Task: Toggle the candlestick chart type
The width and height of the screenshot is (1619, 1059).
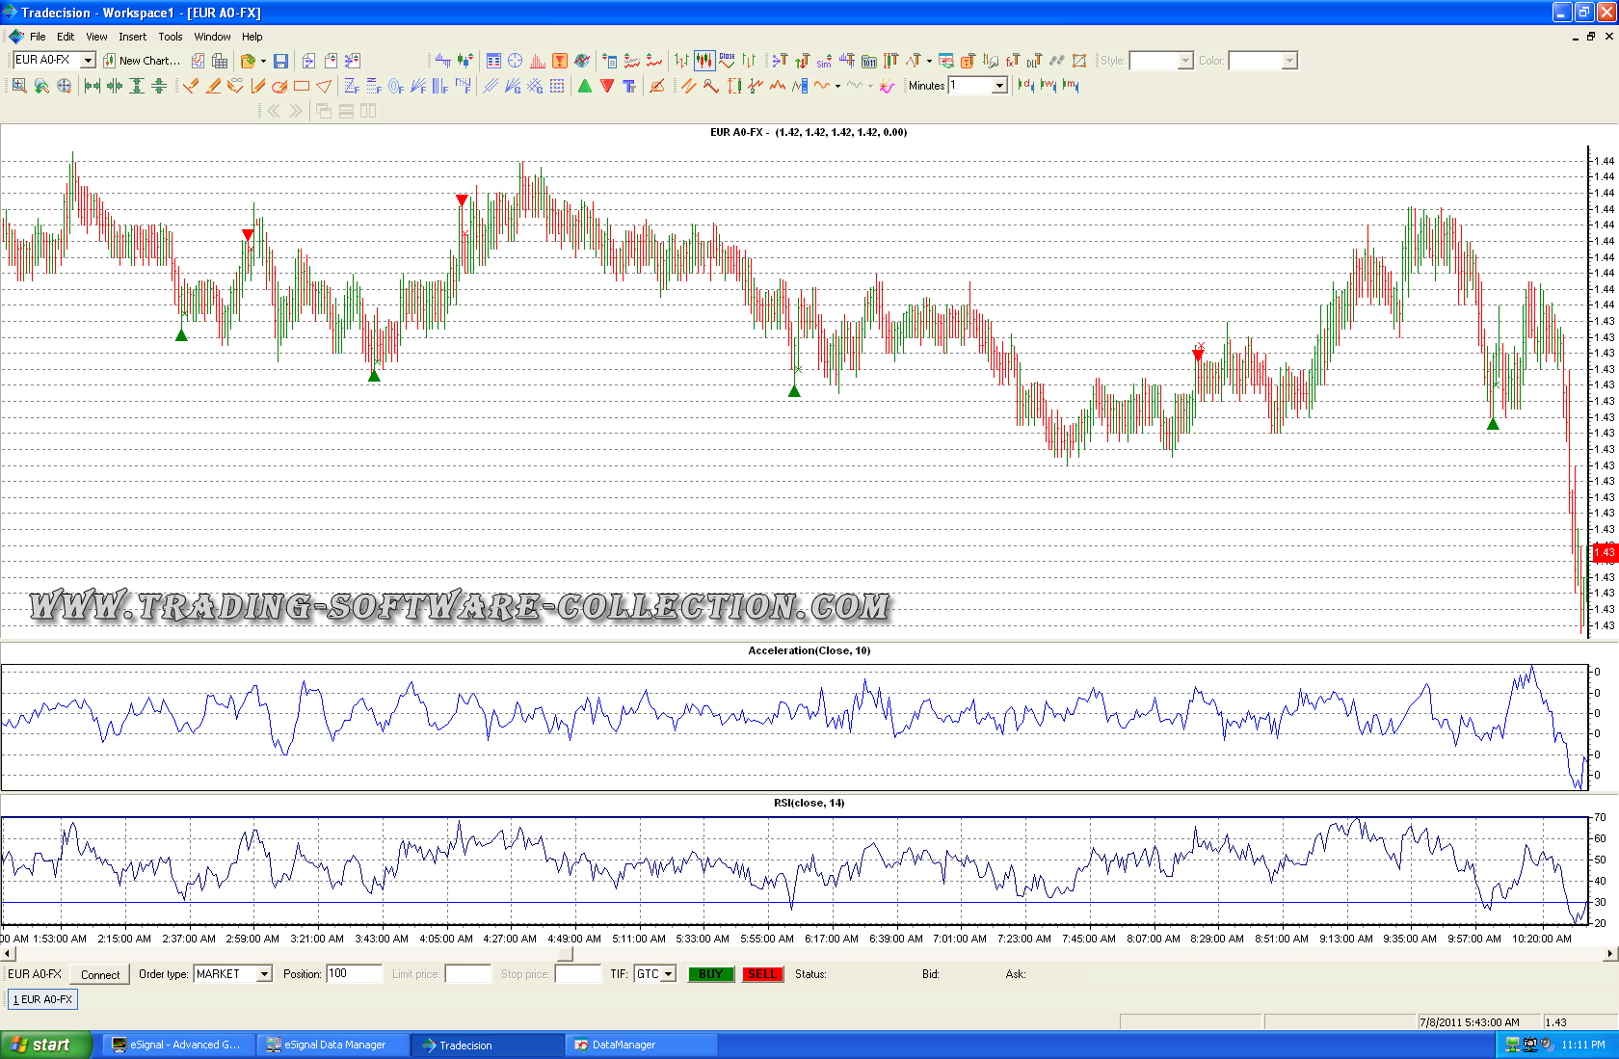Action: (704, 61)
